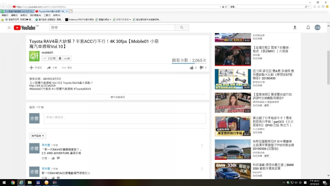
Task: Reply to the 2.5 4WD ADVENTURE comment
Action: [x=44, y=158]
